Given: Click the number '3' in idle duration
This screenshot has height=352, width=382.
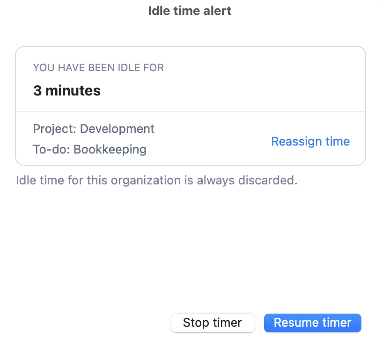Looking at the screenshot, I should 37,91.
